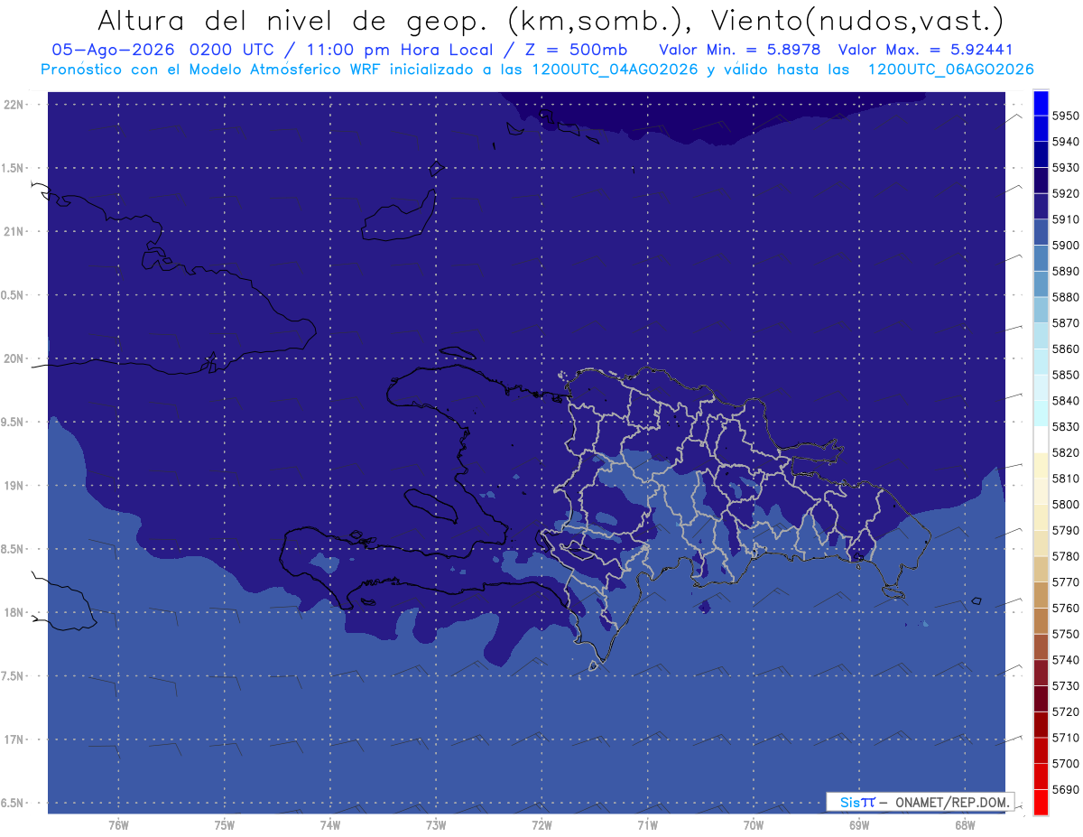Click the '68W' longitude label
This screenshot has width=1083, height=837.
click(x=965, y=825)
